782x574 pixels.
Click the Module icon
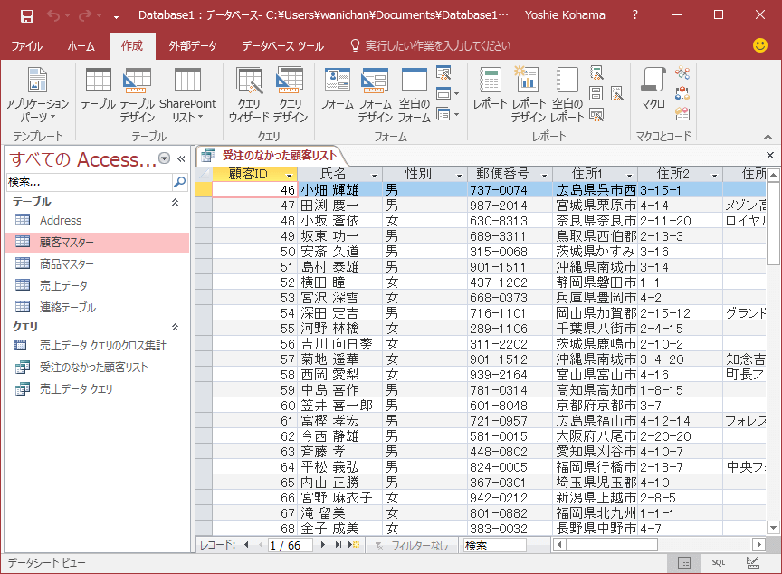682,72
